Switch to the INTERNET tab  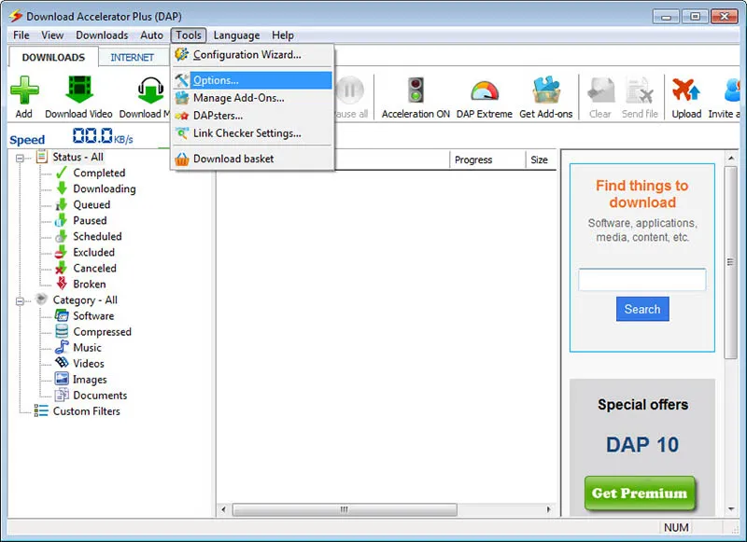click(x=131, y=57)
